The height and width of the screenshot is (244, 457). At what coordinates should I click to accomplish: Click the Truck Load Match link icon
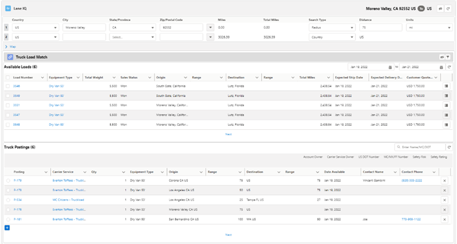[10, 57]
